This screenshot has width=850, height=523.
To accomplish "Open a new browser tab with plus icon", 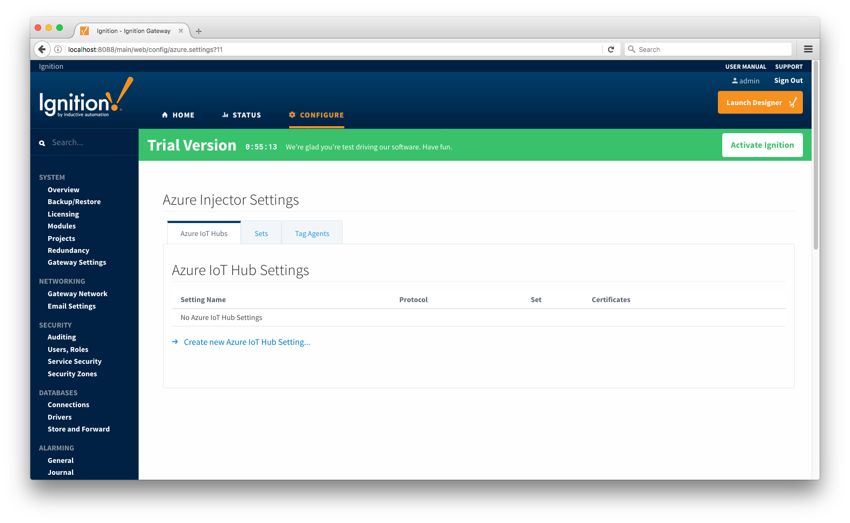I will [x=199, y=31].
